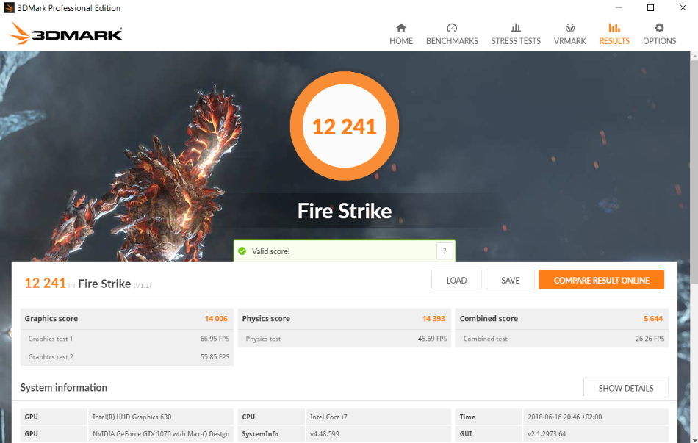The width and height of the screenshot is (698, 443).
Task: Click the System information heading
Action: [64, 388]
